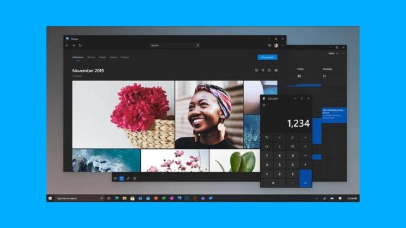Click the CE key on Calculator

click(x=266, y=146)
